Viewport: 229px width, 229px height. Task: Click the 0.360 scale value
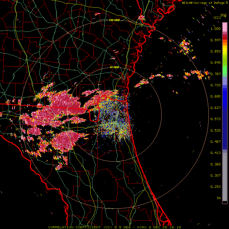216,164
